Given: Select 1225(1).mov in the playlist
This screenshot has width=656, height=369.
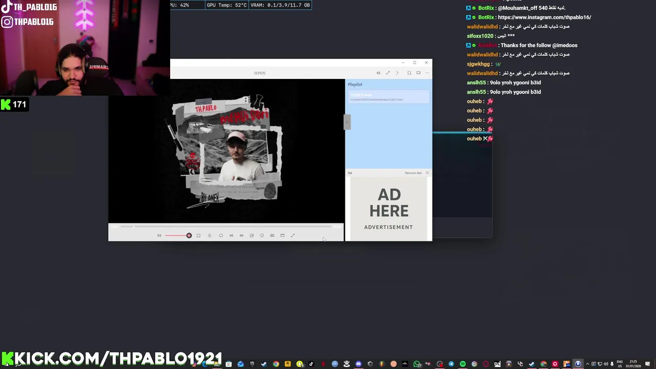Looking at the screenshot, I should pyautogui.click(x=388, y=97).
